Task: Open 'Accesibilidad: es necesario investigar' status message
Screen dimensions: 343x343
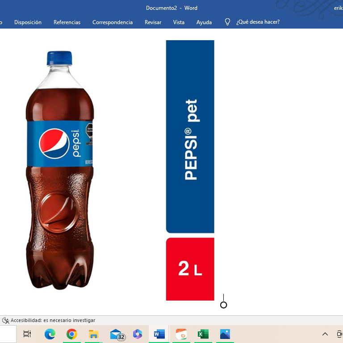Action: pyautogui.click(x=53, y=321)
